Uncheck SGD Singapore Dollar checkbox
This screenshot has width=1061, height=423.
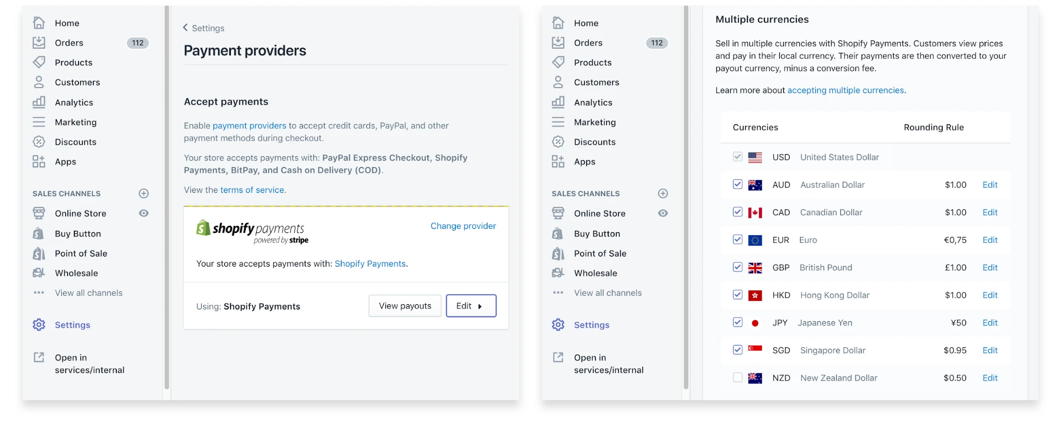(737, 349)
